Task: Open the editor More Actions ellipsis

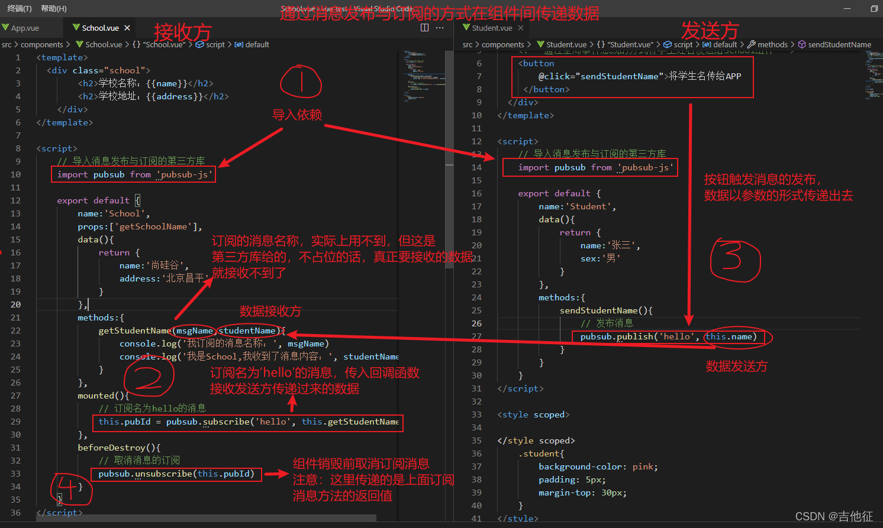Action: click(x=440, y=28)
